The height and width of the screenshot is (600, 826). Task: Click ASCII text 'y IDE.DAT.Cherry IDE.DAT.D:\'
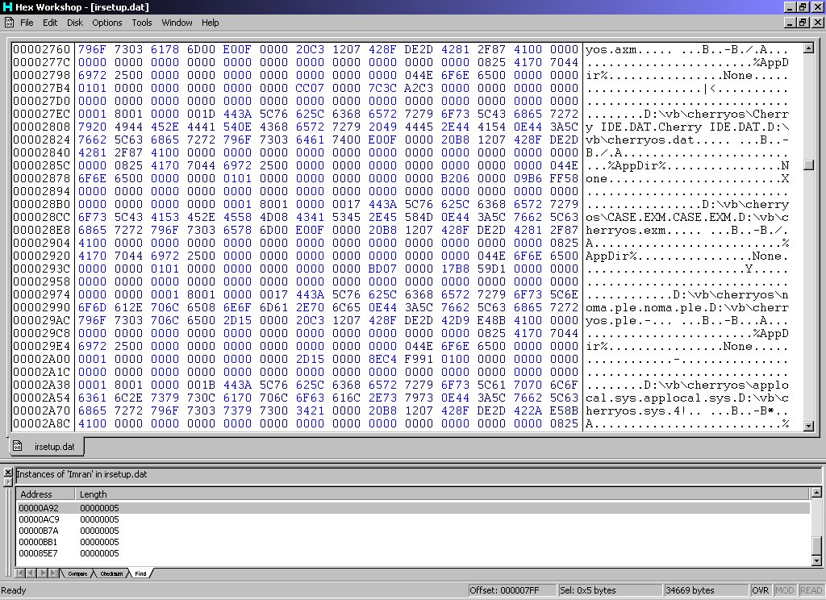[687, 127]
